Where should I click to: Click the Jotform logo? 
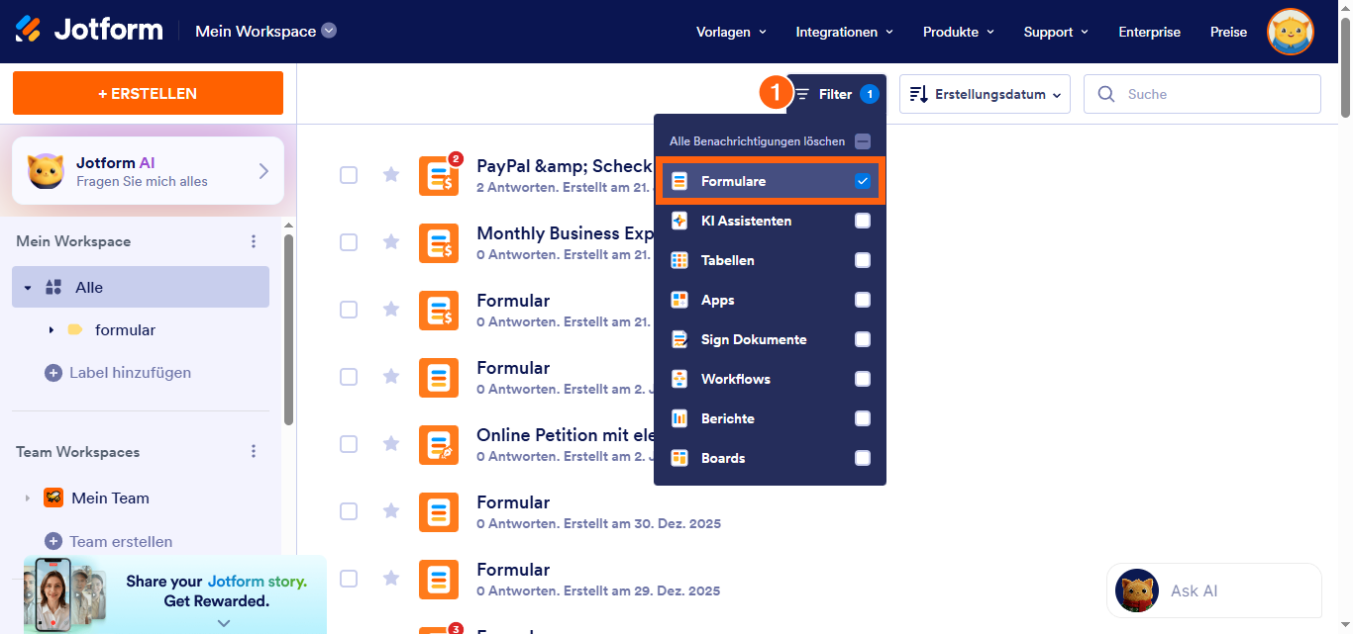(x=89, y=30)
